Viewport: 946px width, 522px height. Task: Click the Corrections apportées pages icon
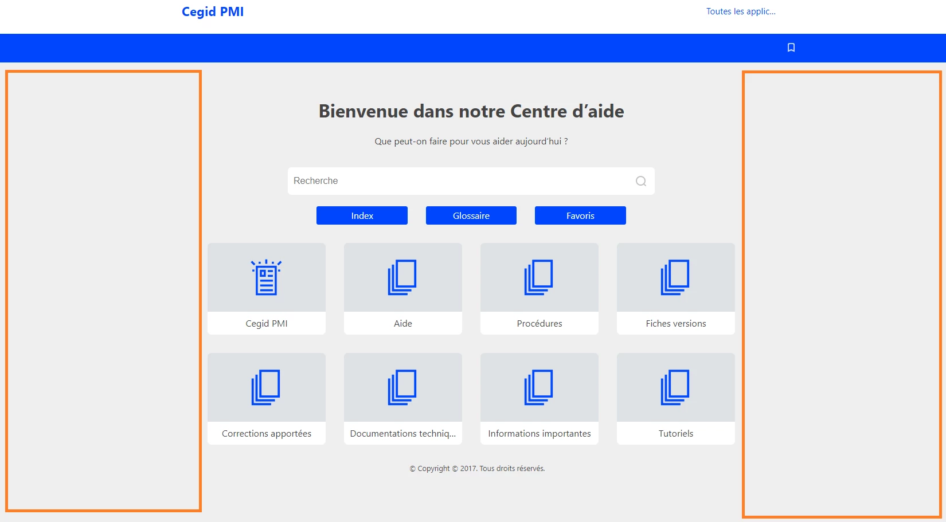pos(266,387)
